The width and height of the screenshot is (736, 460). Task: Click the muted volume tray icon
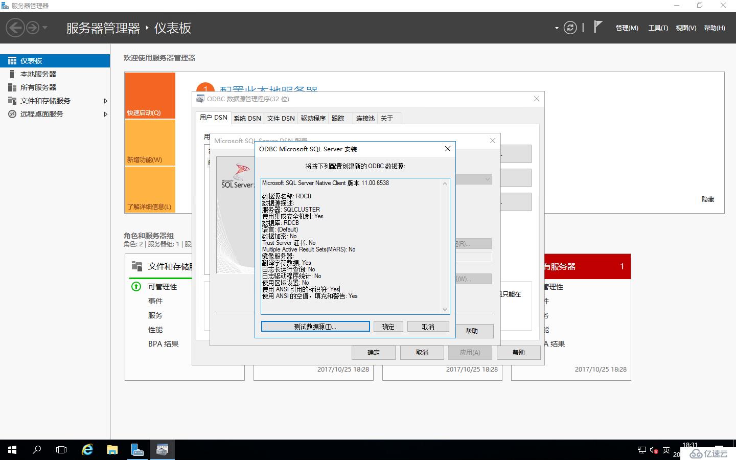tap(654, 450)
